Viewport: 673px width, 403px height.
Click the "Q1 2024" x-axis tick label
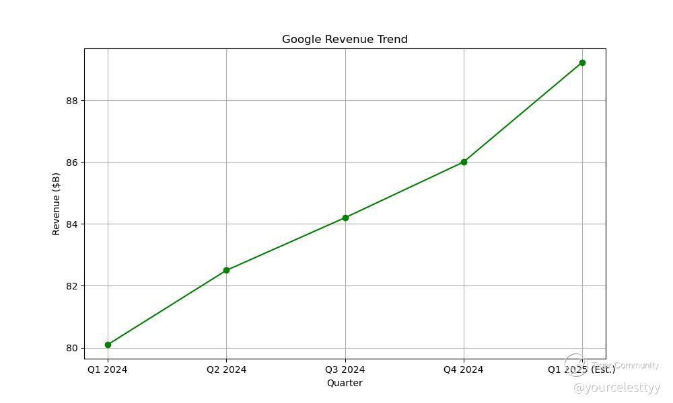pos(107,369)
